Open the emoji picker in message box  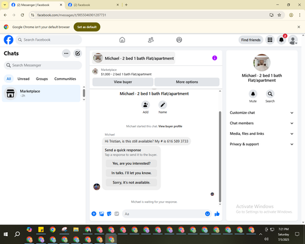pyautogui.click(x=207, y=213)
